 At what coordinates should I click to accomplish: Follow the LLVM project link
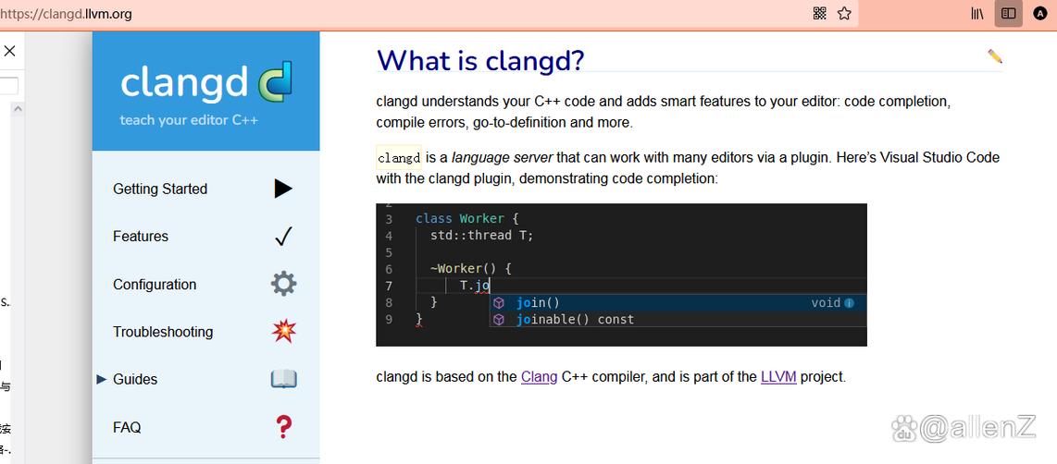point(778,377)
